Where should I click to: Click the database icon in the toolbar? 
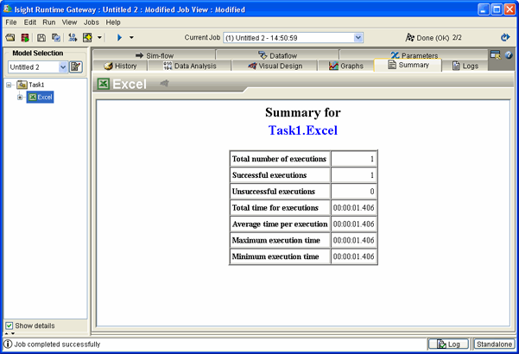tap(25, 38)
